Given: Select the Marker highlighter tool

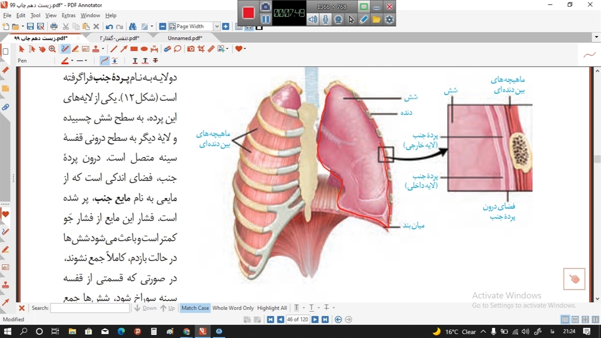Looking at the screenshot, I should point(75,49).
